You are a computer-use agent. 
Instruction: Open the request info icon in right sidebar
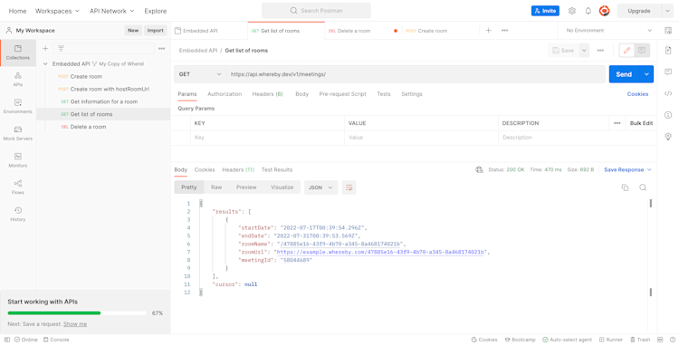click(668, 115)
